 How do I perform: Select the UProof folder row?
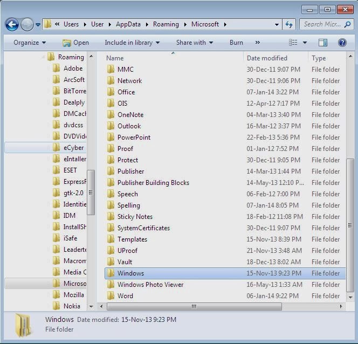(225, 250)
